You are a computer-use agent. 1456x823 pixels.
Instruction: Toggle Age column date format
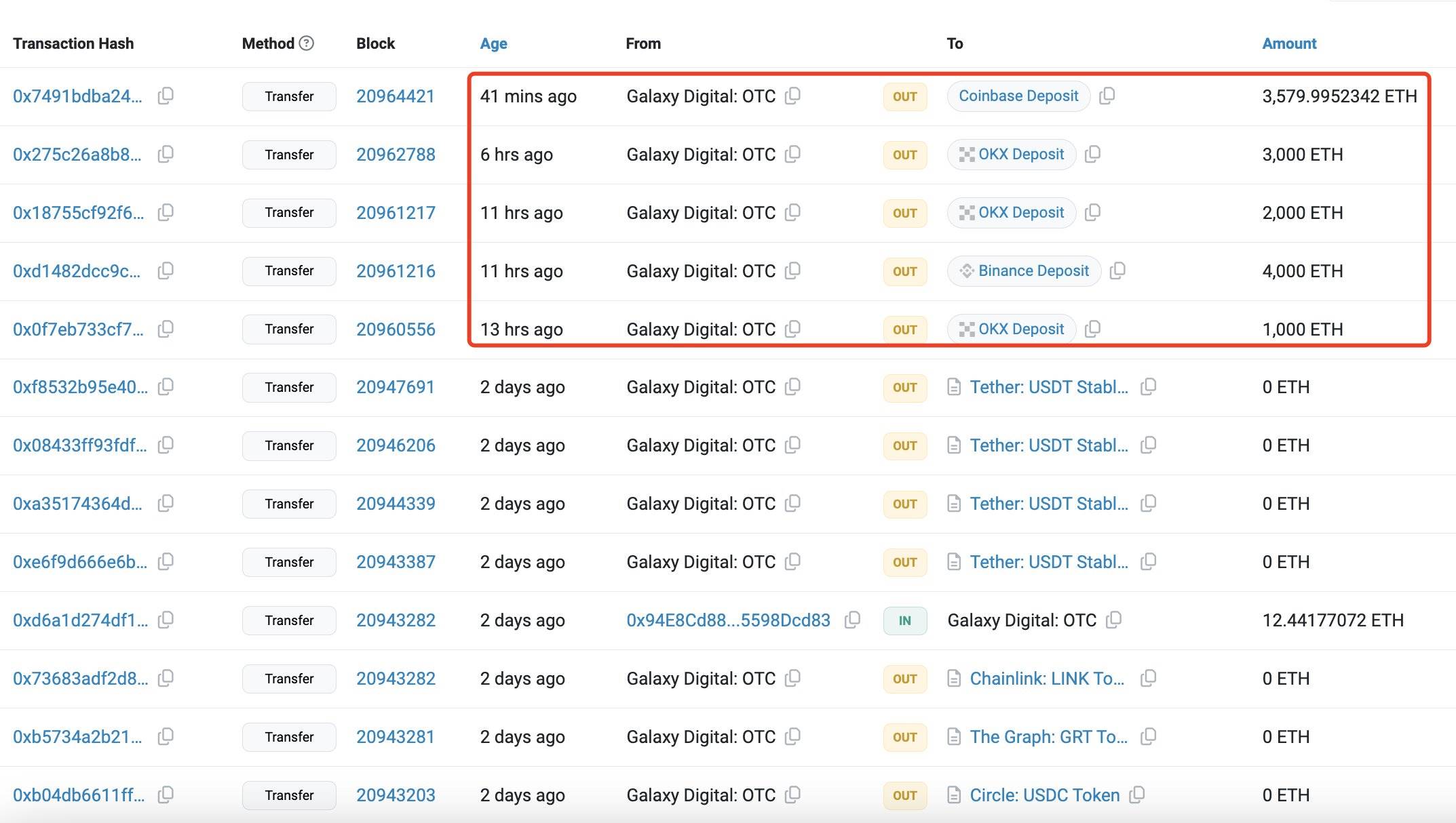pyautogui.click(x=493, y=43)
